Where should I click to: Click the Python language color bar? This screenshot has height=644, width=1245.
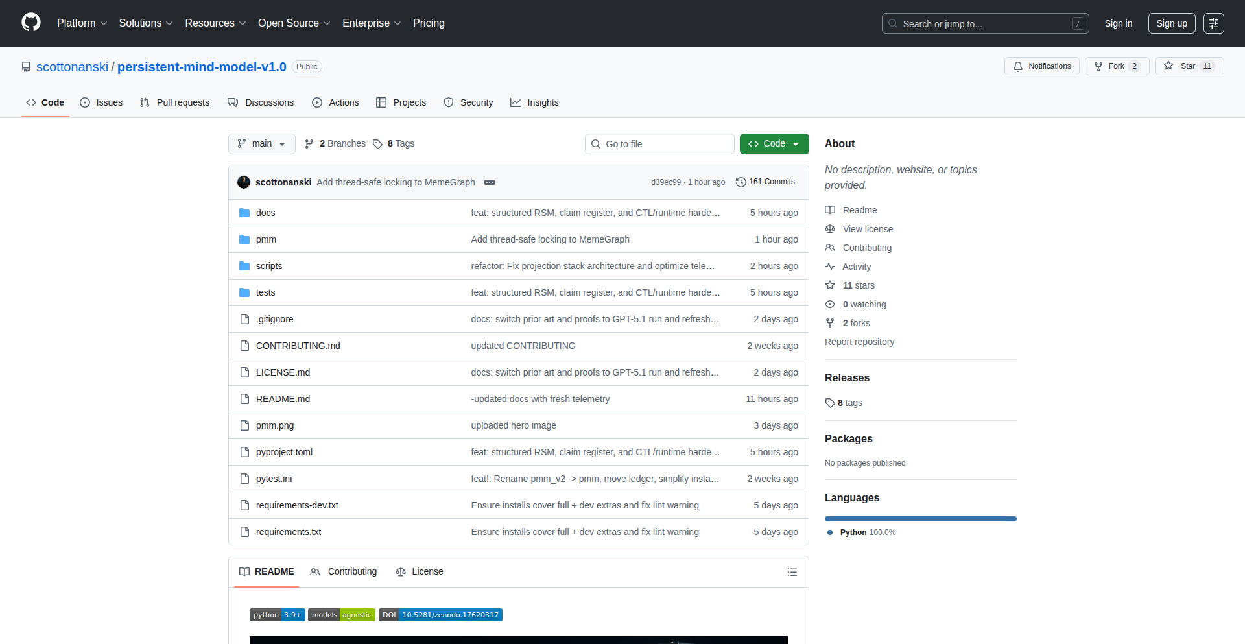click(x=920, y=519)
